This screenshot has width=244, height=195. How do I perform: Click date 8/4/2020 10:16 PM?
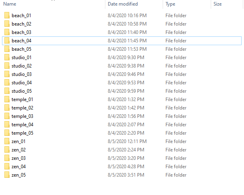point(127,16)
